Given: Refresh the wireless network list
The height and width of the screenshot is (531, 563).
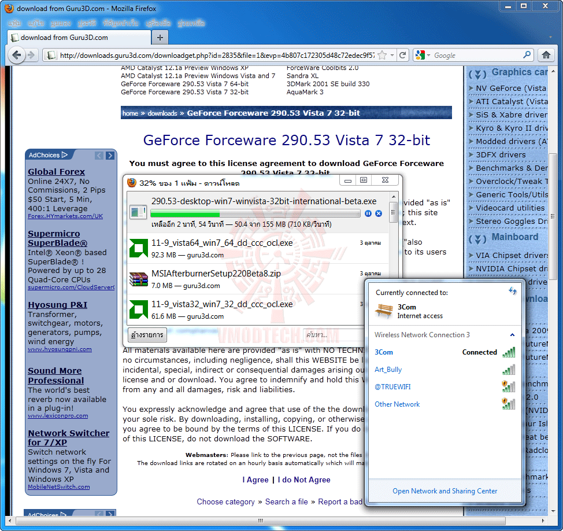Looking at the screenshot, I should coord(512,290).
